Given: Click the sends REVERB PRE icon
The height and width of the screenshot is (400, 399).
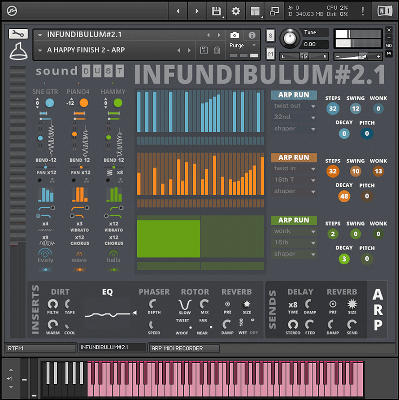Looking at the screenshot, I should 332,304.
